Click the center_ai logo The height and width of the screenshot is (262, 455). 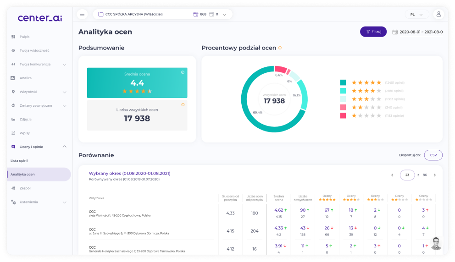40,18
